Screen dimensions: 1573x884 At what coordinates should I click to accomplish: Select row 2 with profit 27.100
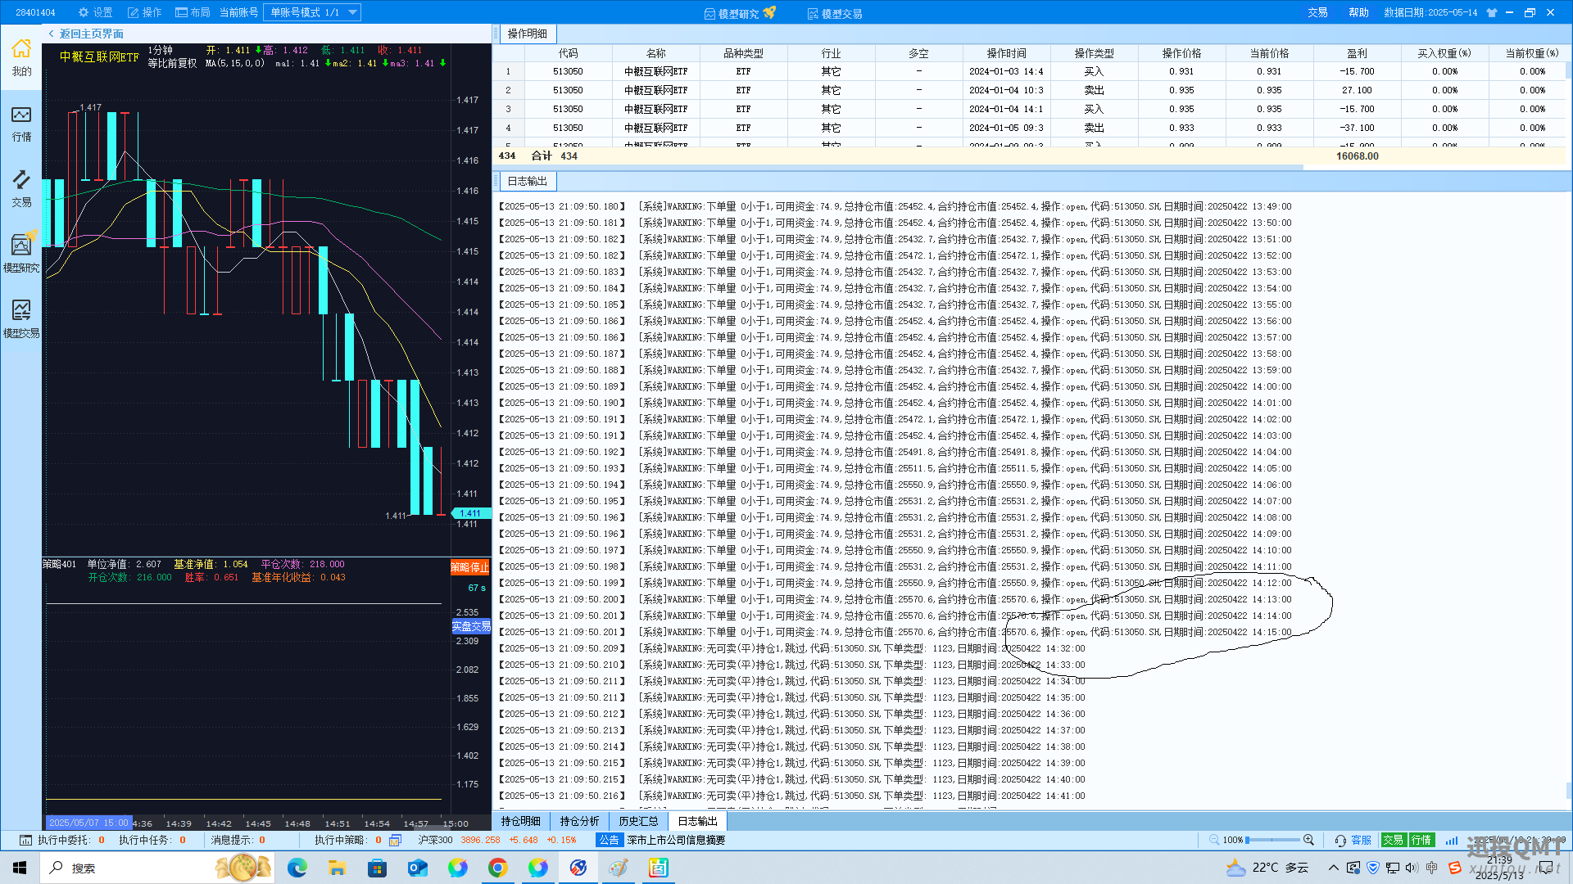pos(1028,90)
